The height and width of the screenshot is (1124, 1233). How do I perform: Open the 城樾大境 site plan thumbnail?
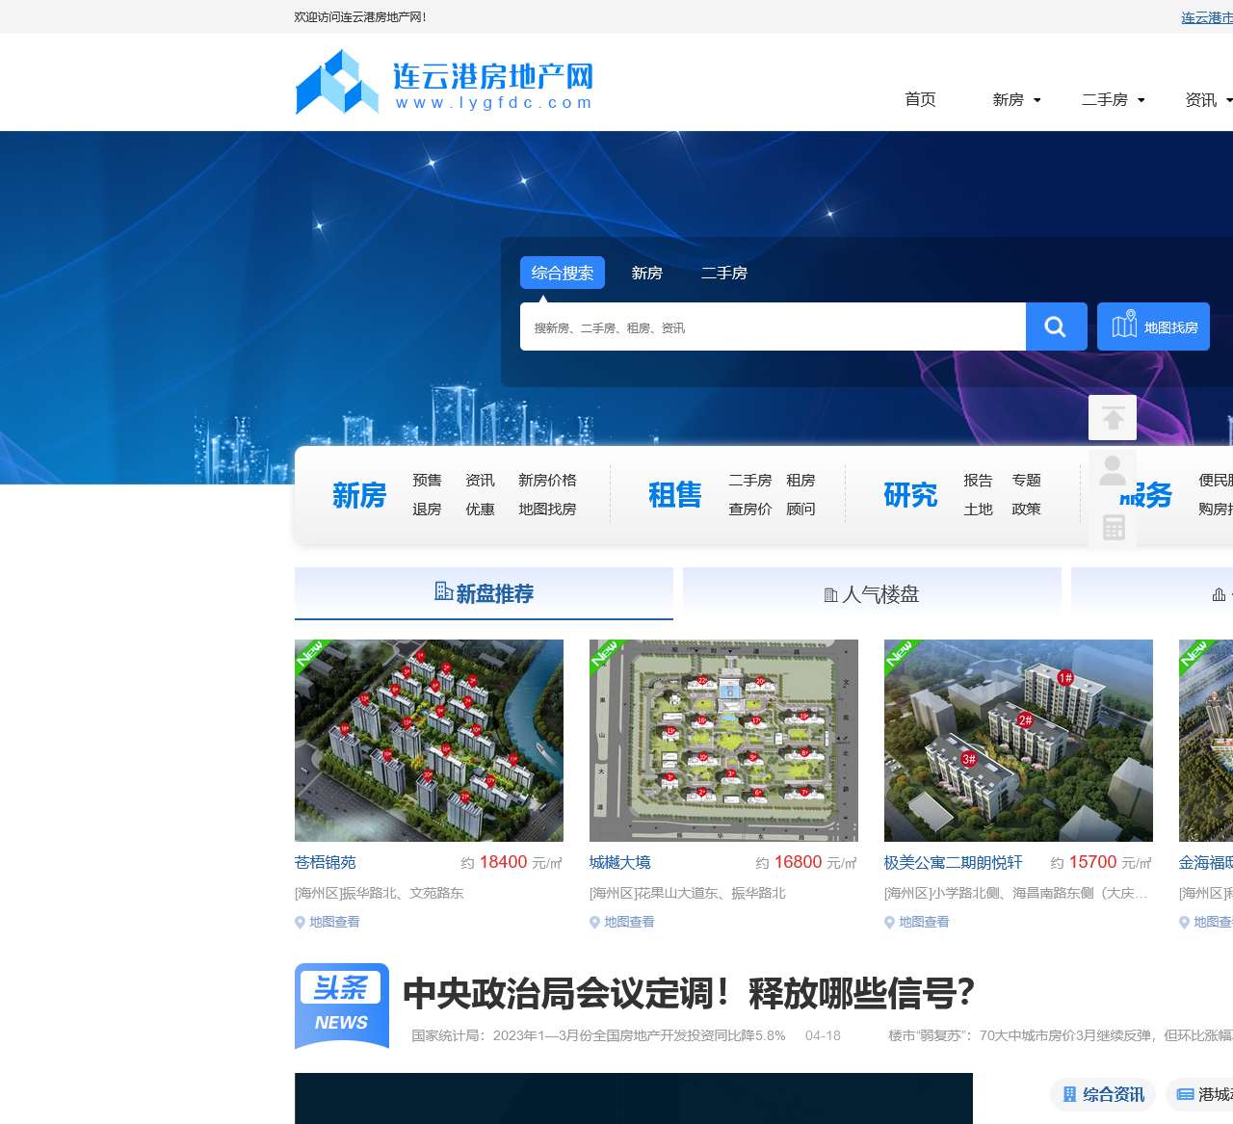(x=723, y=741)
